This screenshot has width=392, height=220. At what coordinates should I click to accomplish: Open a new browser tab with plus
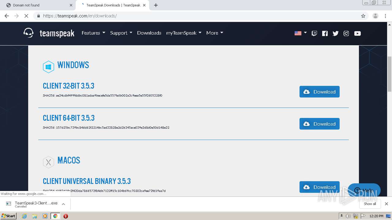156,5
